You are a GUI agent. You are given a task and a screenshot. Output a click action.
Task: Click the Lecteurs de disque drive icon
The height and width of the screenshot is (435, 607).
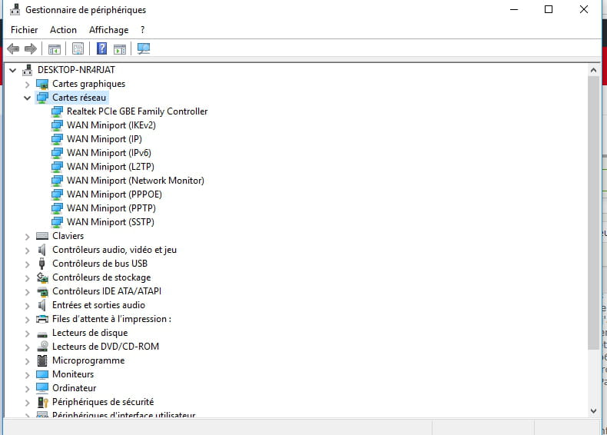click(41, 334)
